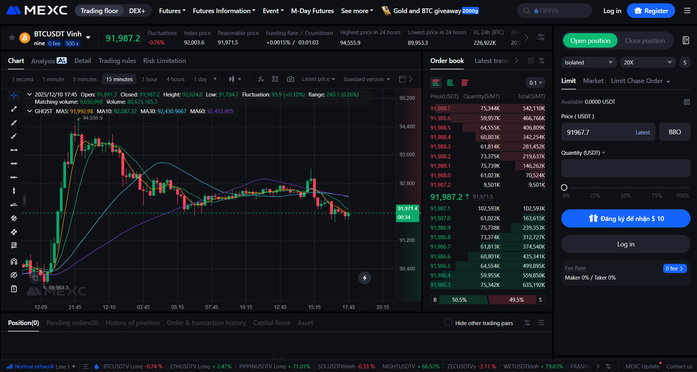Open the 20X leverage selector
This screenshot has height=372, width=697.
coord(648,62)
